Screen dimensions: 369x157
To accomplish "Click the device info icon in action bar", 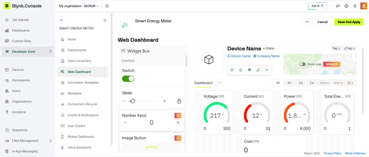I will [x=232, y=70].
